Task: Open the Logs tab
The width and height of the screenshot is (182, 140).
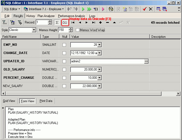Action: click(92, 16)
